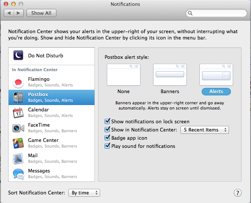Click the Messages speech bubble icon
This screenshot has height=203, width=251.
point(19,174)
